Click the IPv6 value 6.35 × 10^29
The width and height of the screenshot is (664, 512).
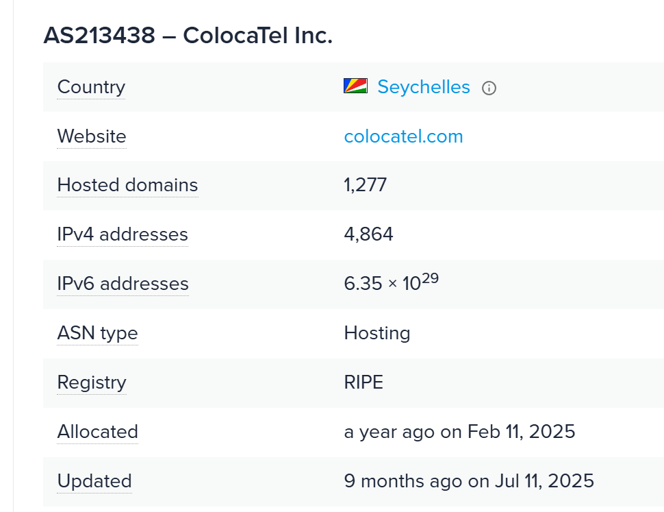pos(391,282)
